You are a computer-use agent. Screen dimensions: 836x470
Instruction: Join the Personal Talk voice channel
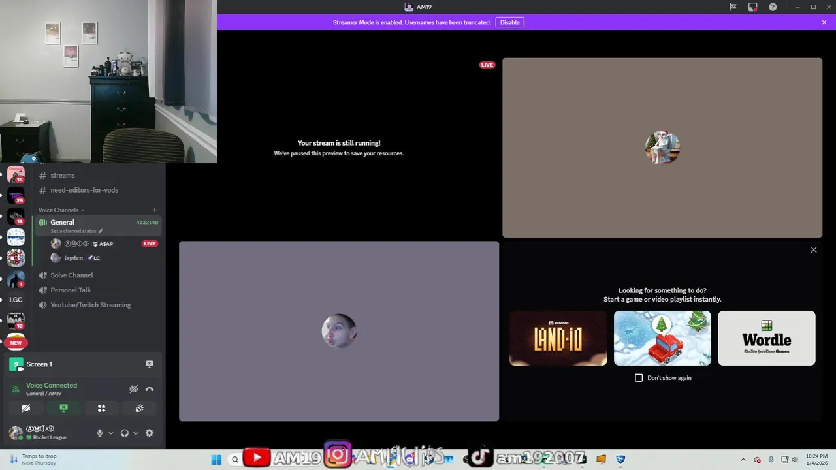click(98, 290)
